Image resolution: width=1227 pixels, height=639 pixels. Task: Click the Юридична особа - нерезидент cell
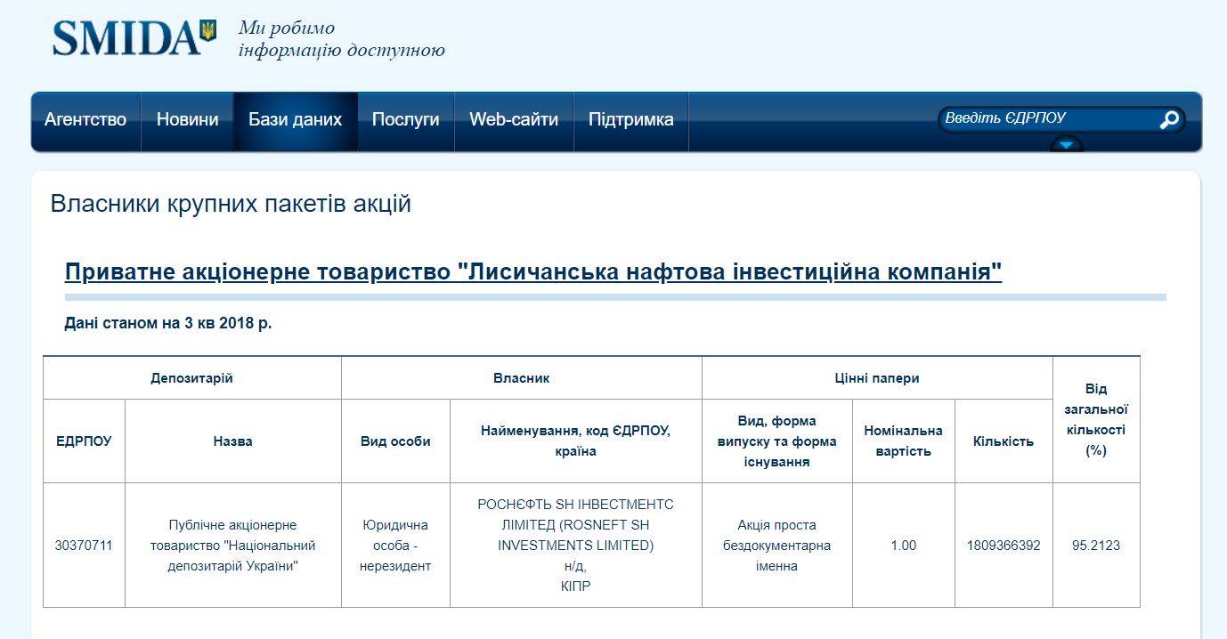pos(395,546)
